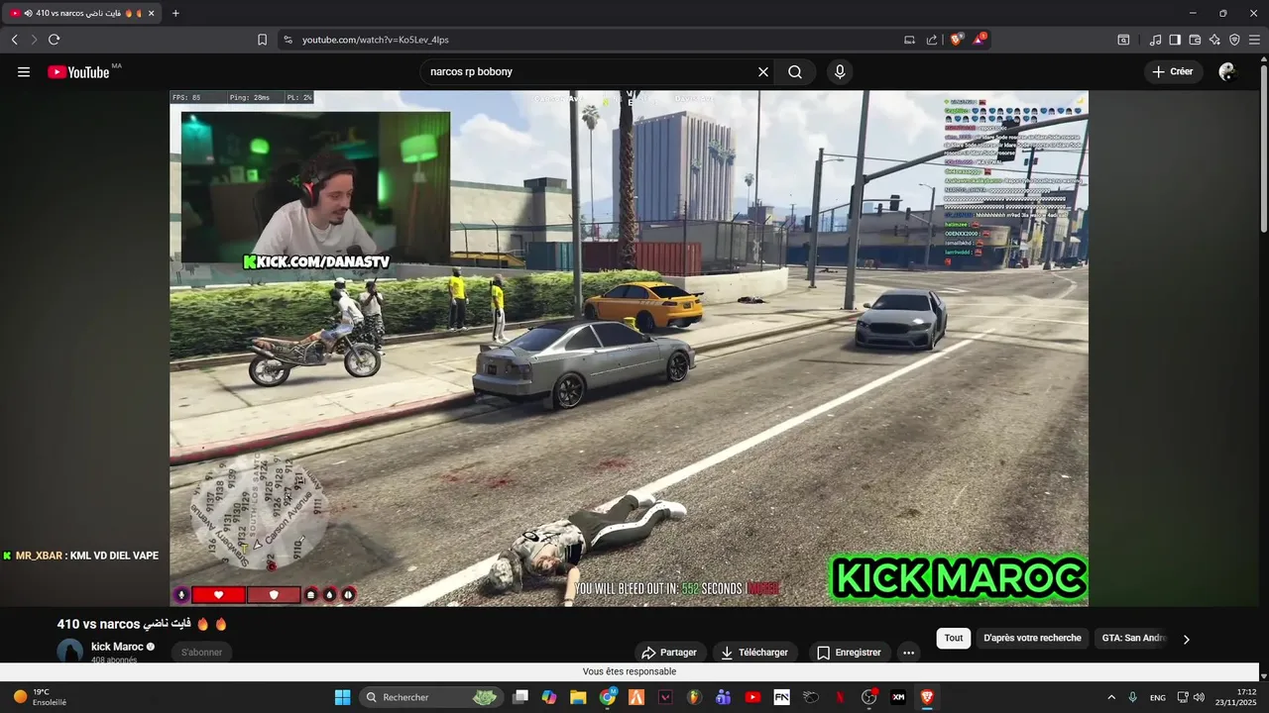Clear the search text with the X

[763, 71]
